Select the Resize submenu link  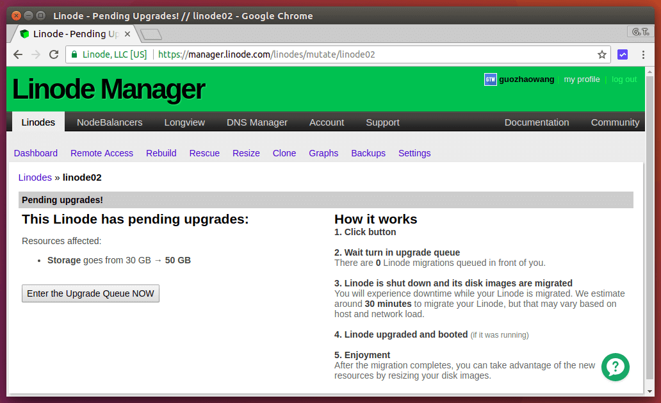[246, 153]
